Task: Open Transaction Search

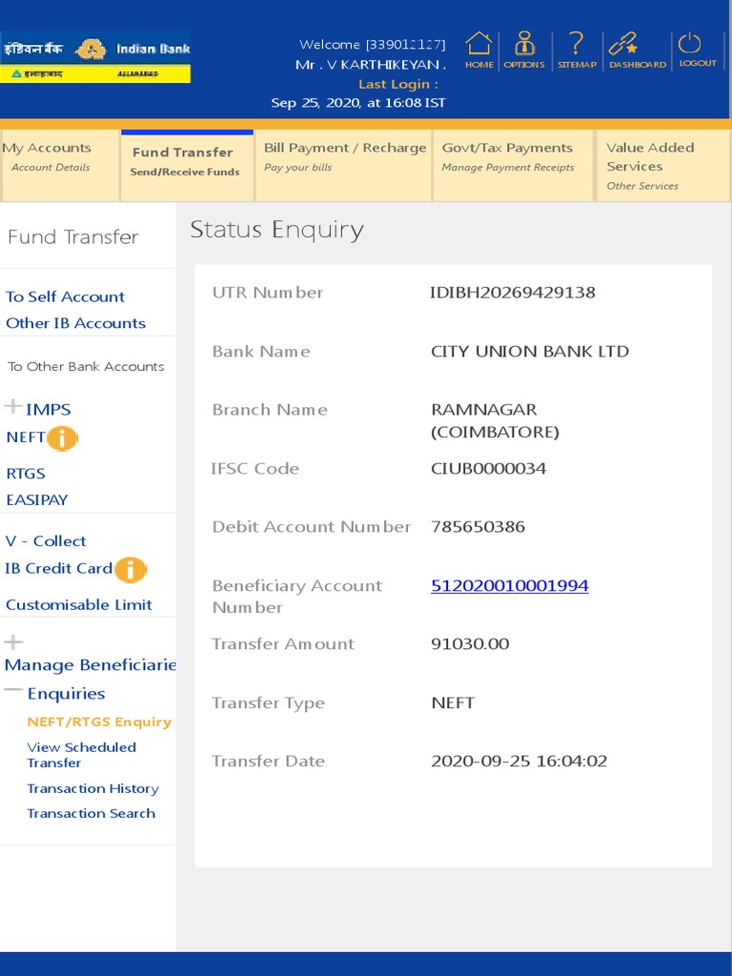Action: [x=91, y=813]
